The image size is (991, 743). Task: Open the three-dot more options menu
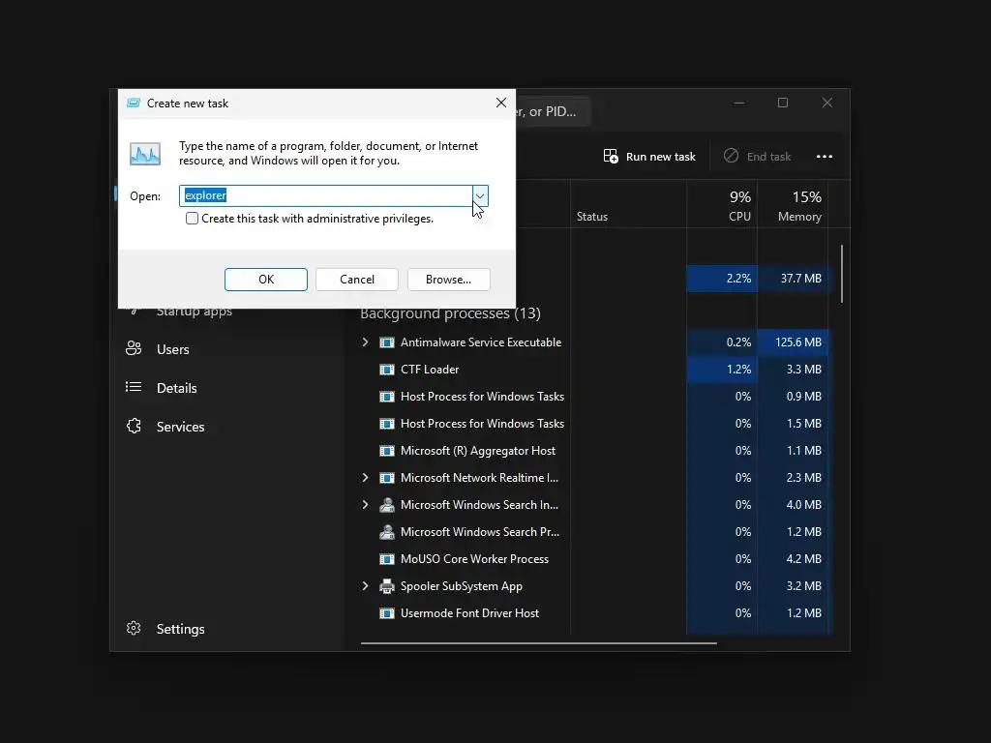[x=825, y=156]
